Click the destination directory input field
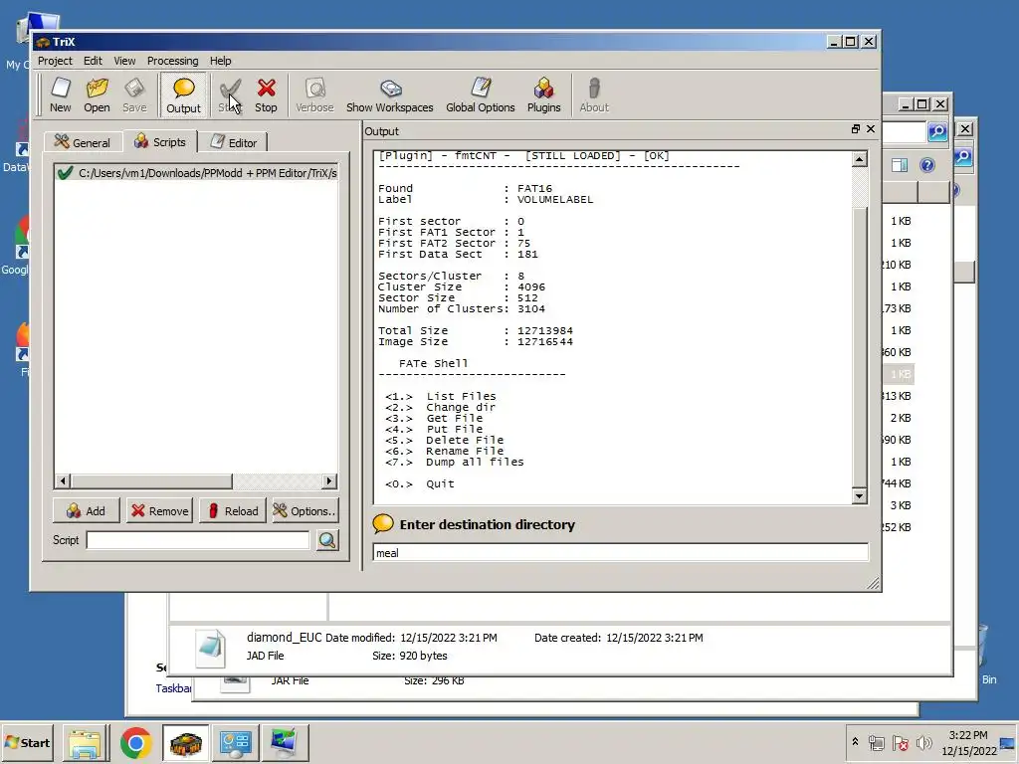The width and height of the screenshot is (1019, 764). point(620,553)
